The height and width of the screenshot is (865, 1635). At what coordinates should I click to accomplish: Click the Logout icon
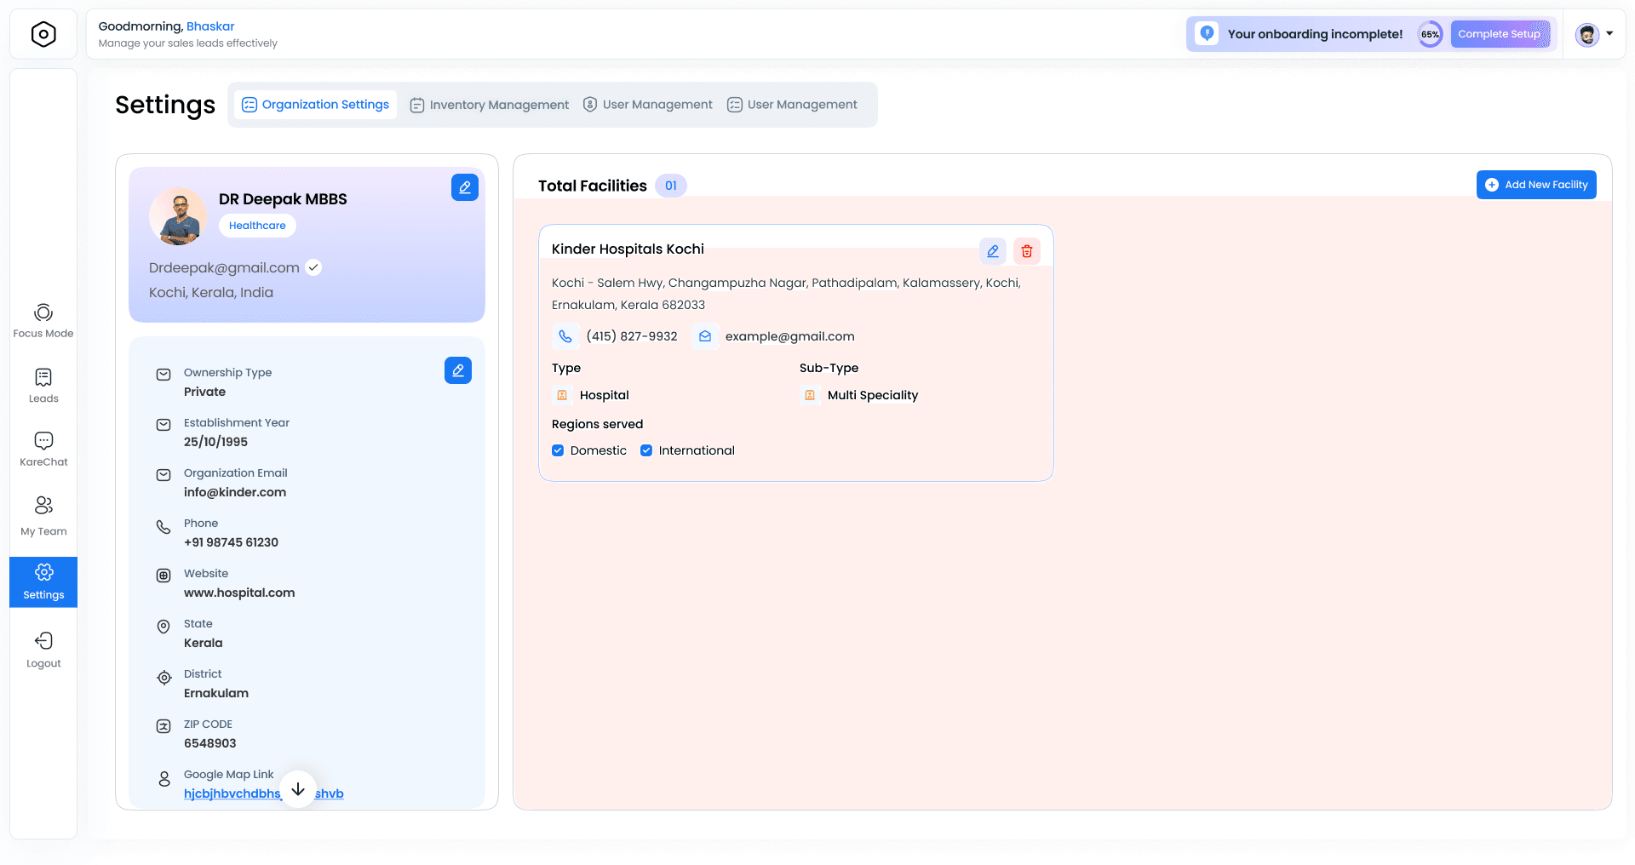tap(43, 641)
